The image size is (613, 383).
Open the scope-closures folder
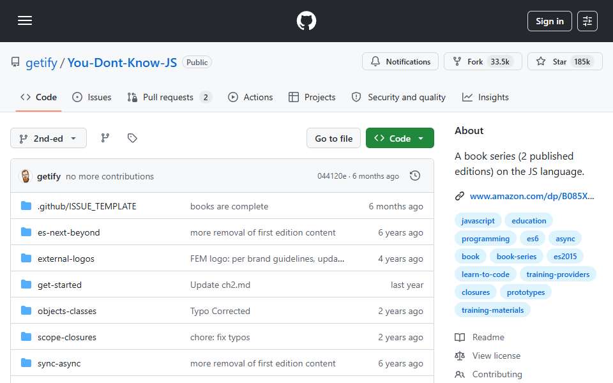pyautogui.click(x=67, y=337)
